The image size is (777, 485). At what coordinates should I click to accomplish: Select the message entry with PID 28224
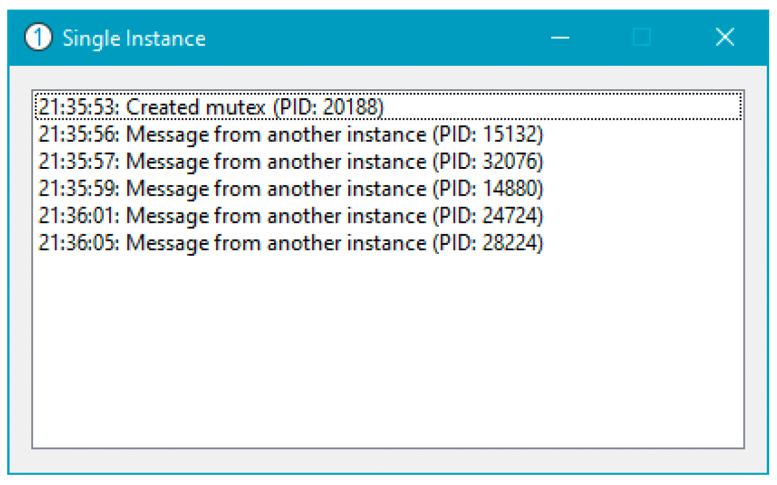tap(388, 242)
